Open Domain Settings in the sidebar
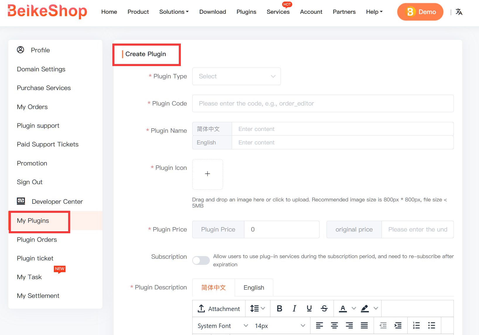Image resolution: width=479 pixels, height=335 pixels. coord(41,69)
